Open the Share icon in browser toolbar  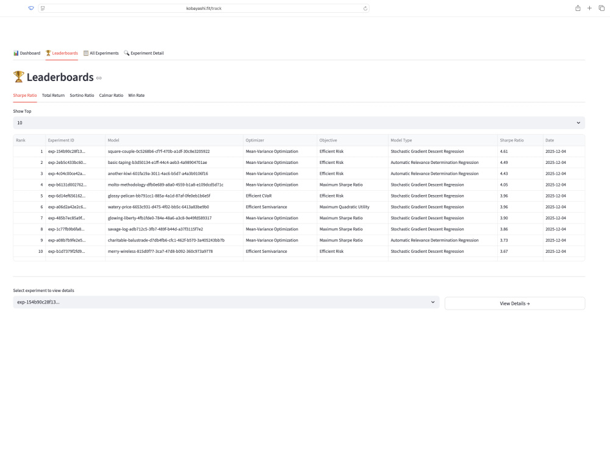pos(578,8)
